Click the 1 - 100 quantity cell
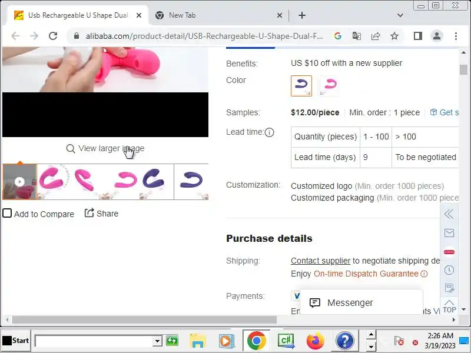 376,137
